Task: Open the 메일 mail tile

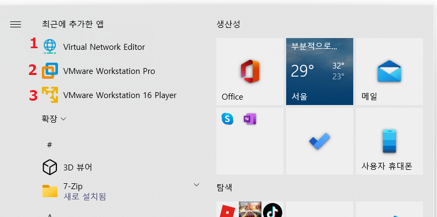Action: [x=389, y=71]
